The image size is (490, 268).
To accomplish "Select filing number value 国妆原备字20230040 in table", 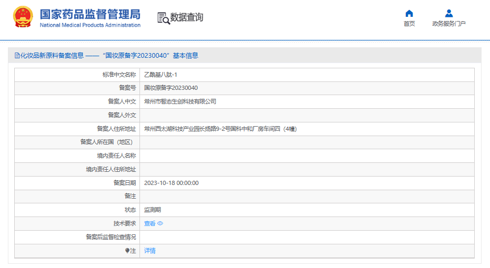I will pyautogui.click(x=171, y=88).
